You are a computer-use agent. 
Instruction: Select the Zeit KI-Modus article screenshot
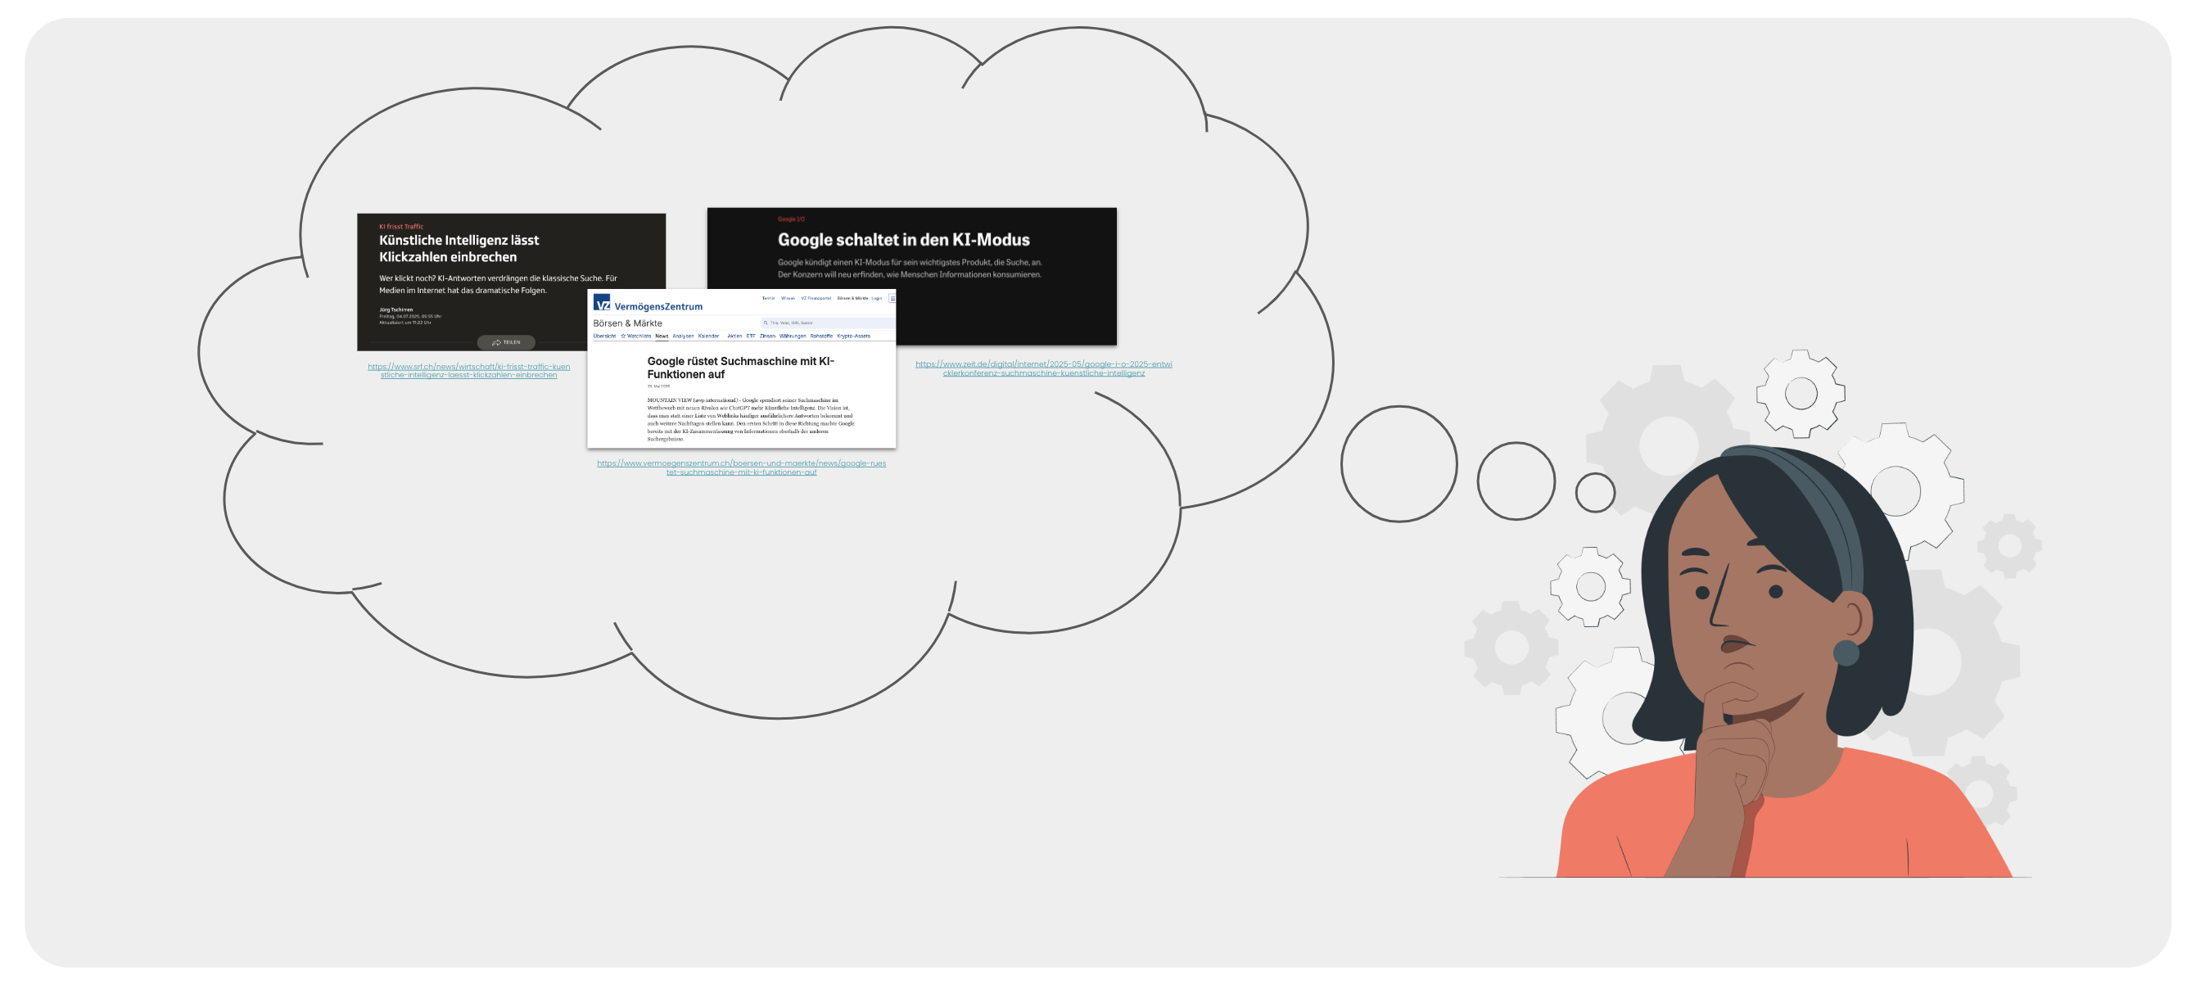[980, 255]
